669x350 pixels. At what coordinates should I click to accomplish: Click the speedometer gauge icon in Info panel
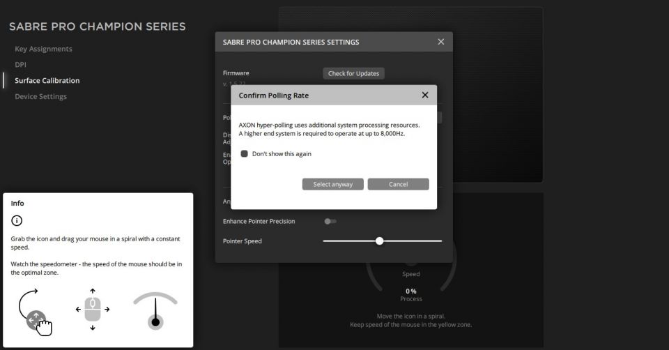155,311
